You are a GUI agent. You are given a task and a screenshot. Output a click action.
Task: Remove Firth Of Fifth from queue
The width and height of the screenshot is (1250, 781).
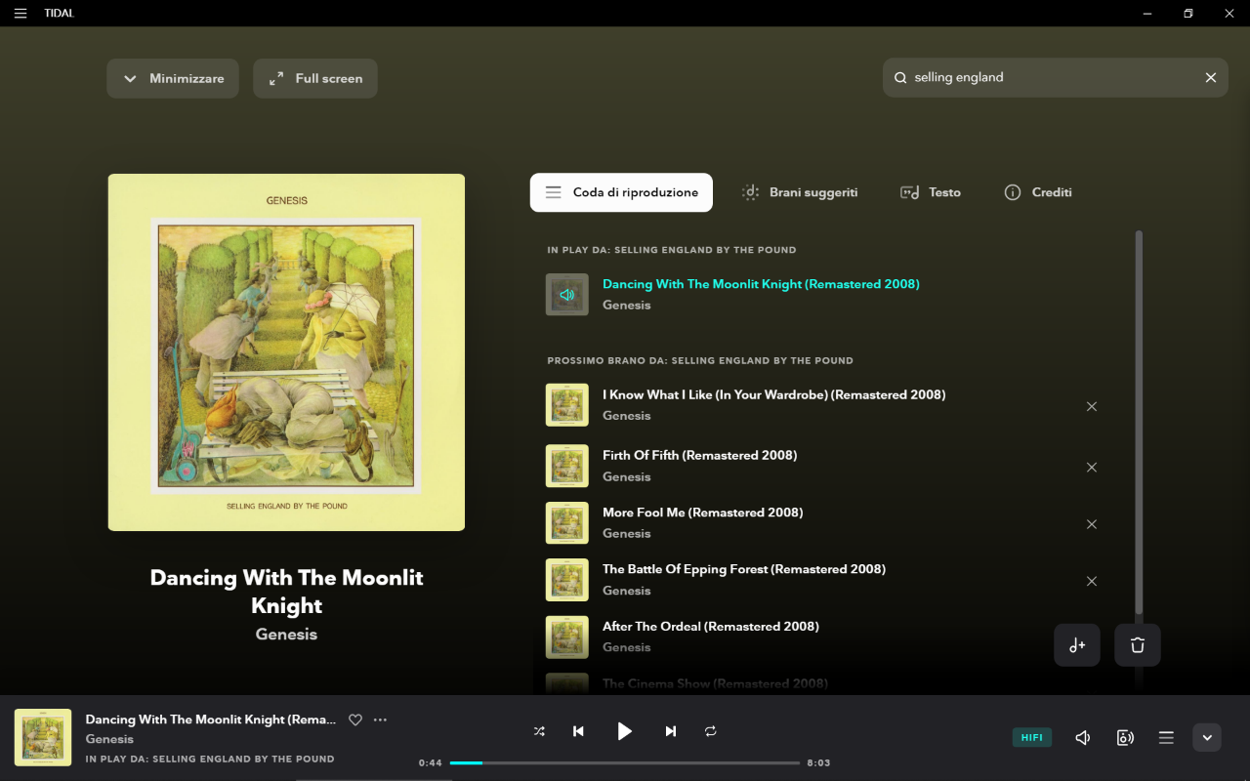1092,467
